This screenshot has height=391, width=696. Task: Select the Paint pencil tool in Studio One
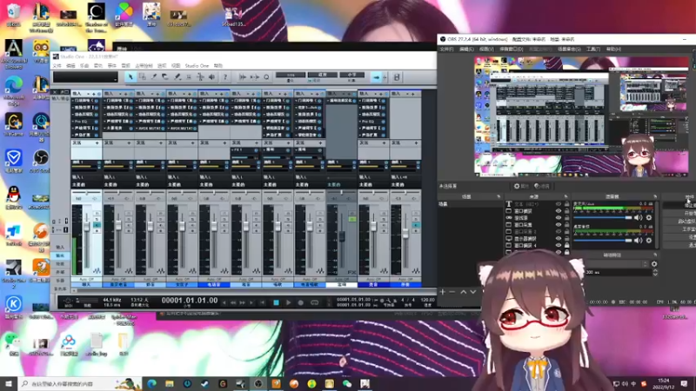pos(177,77)
